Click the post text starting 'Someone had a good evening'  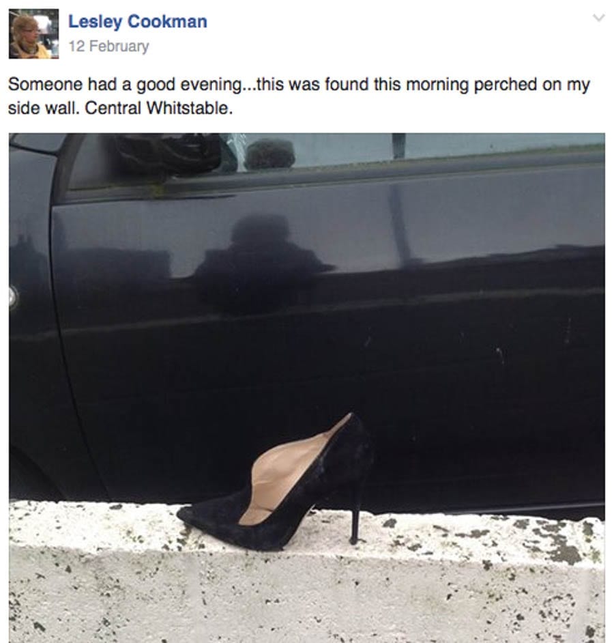point(299,96)
